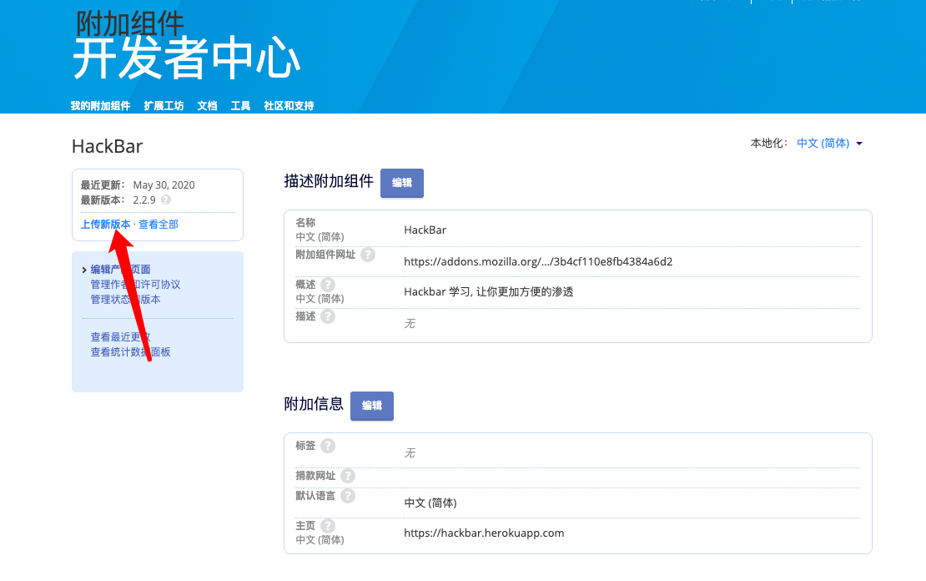This screenshot has width=926, height=581.
Task: Click the summary text Hackbar 学习, 让你更加方便的渗透
Action: tap(488, 292)
